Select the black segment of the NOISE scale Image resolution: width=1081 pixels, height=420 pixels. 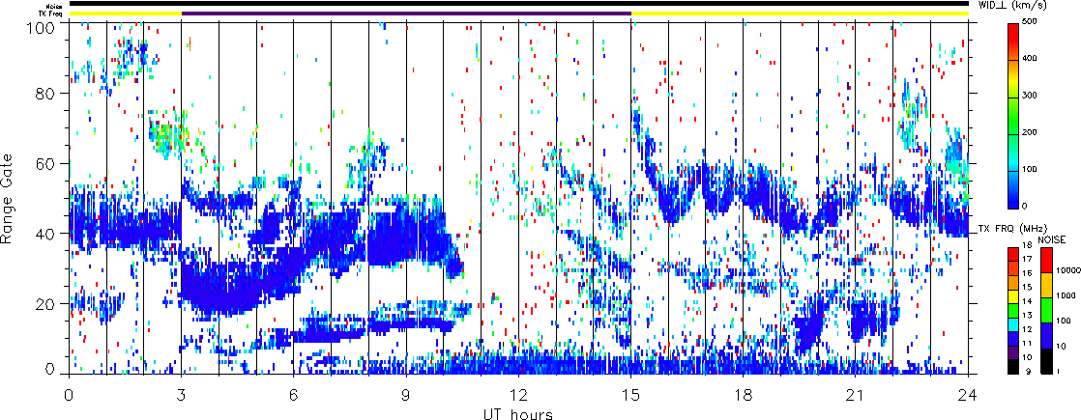click(1045, 361)
